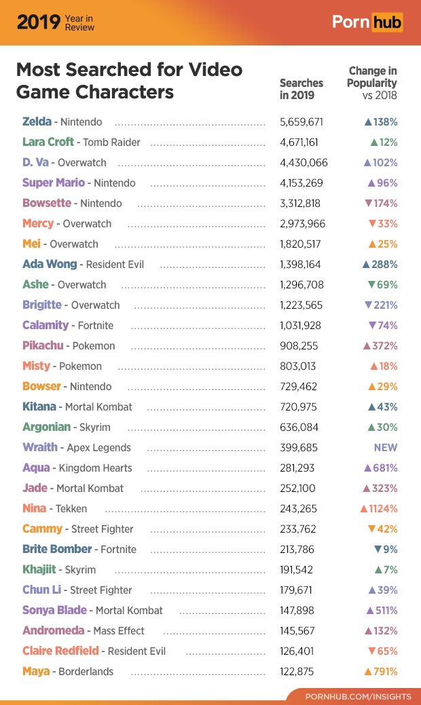Click the down arrow beside Brite Bomber's 9%

pyautogui.click(x=378, y=550)
